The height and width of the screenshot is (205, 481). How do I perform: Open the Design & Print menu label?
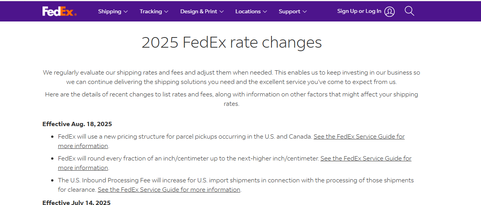click(x=199, y=11)
